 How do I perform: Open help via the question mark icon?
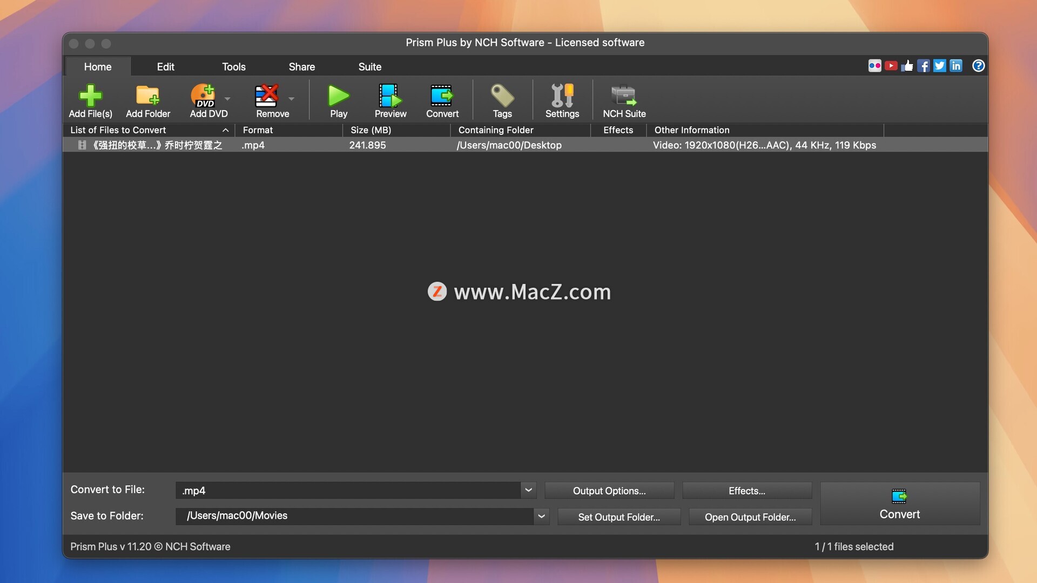[x=978, y=66]
